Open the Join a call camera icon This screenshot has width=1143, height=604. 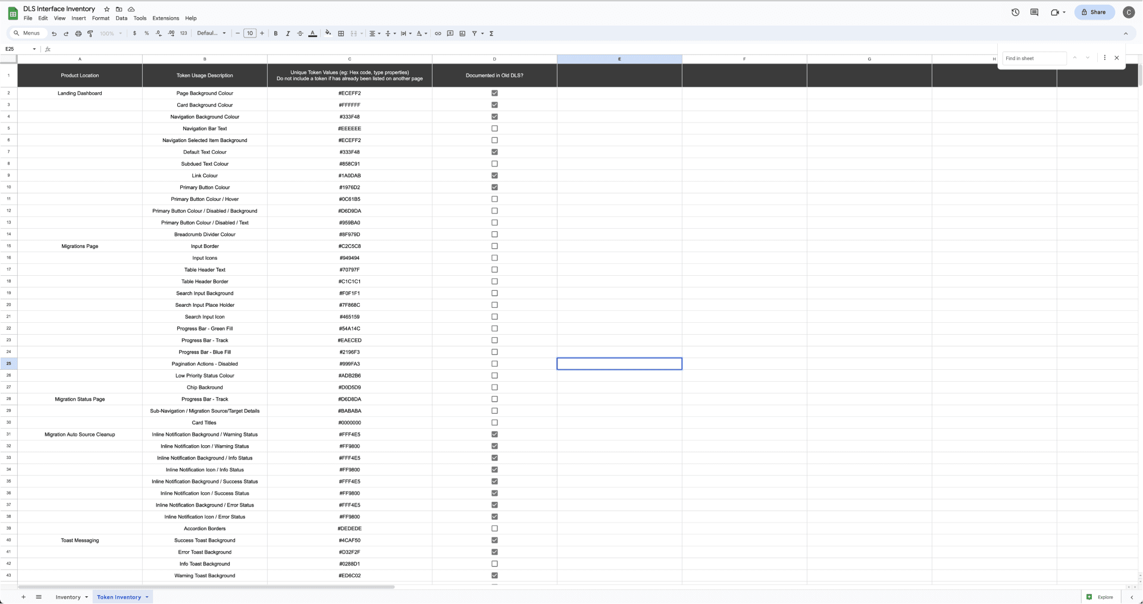pos(1055,12)
